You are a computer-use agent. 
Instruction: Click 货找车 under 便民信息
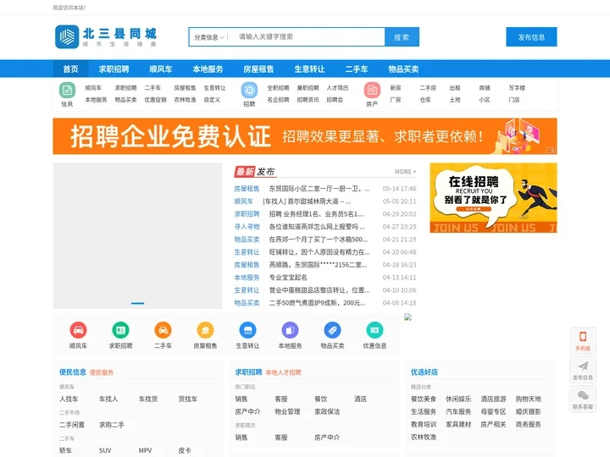[x=188, y=399]
